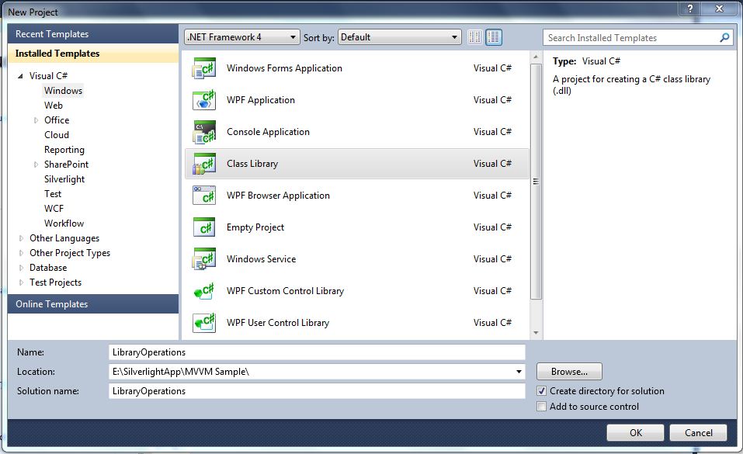Select the WPF Browser Application icon
The height and width of the screenshot is (454, 743).
point(204,196)
